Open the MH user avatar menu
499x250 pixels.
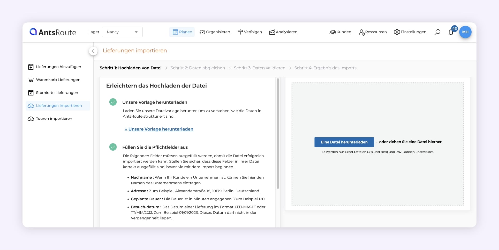pos(465,32)
